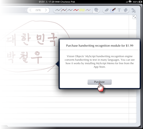Go to the next page arrow
Viewport: 143px width, 129px height.
click(x=46, y=10)
